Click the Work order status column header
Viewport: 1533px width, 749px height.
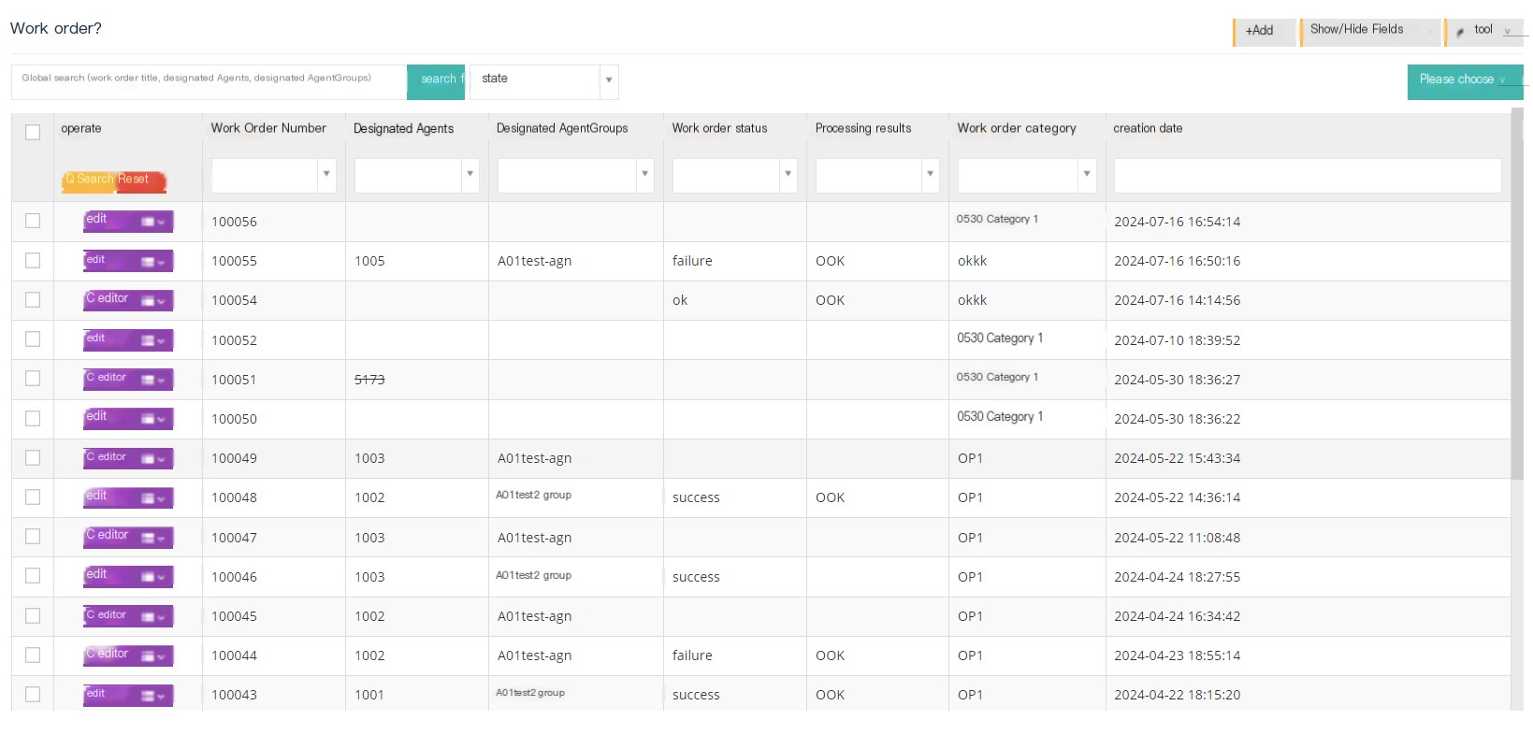(x=719, y=128)
